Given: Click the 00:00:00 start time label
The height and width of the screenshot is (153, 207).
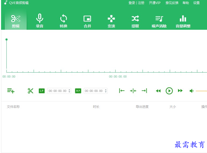Looking at the screenshot, I should coord(9,76).
